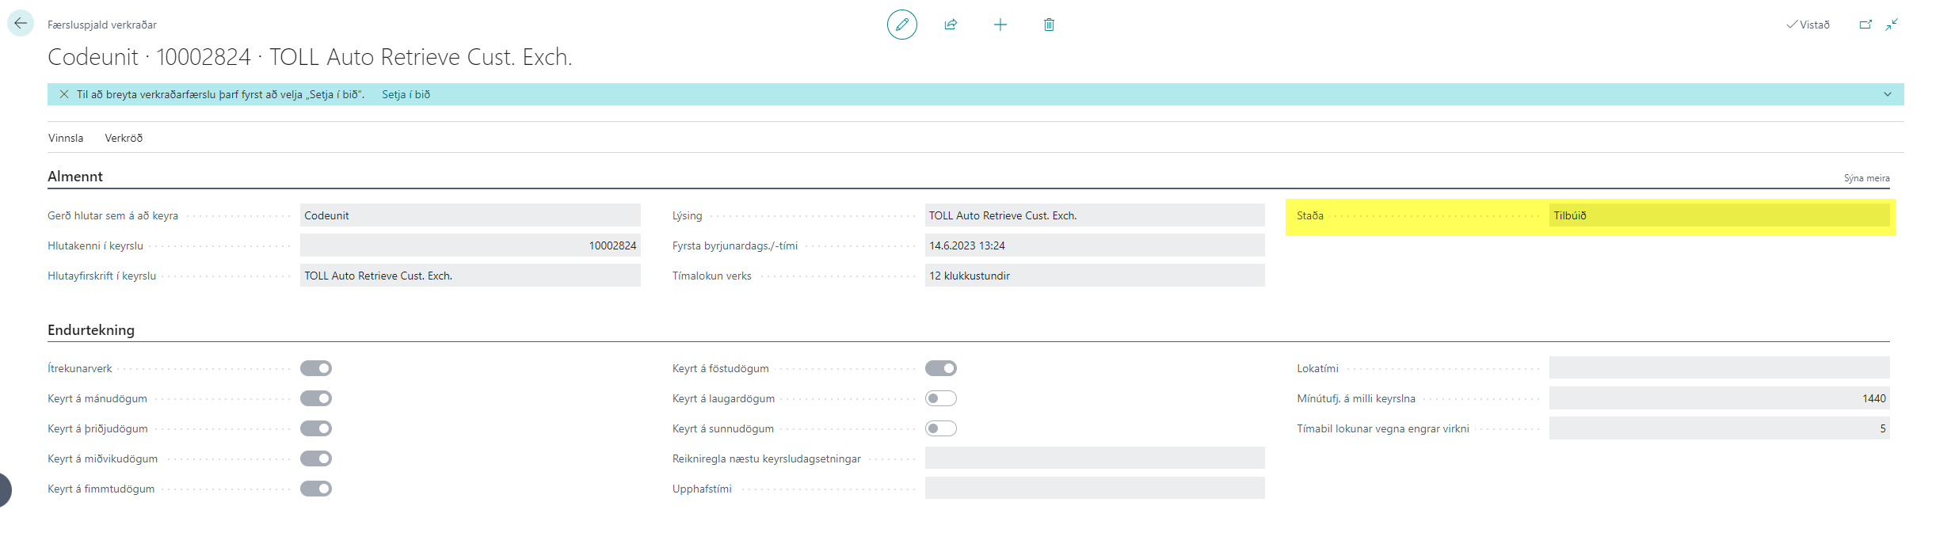Collapse the Endurtekning section heading

(91, 330)
